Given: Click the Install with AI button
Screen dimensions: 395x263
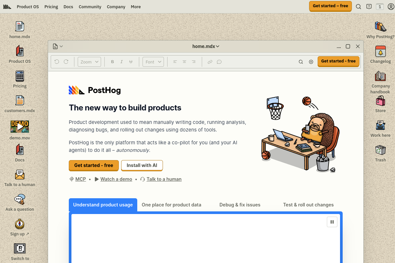Looking at the screenshot, I should click(142, 165).
